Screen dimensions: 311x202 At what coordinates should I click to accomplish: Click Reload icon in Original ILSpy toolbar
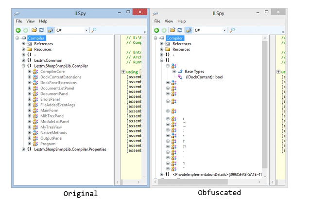point(41,30)
